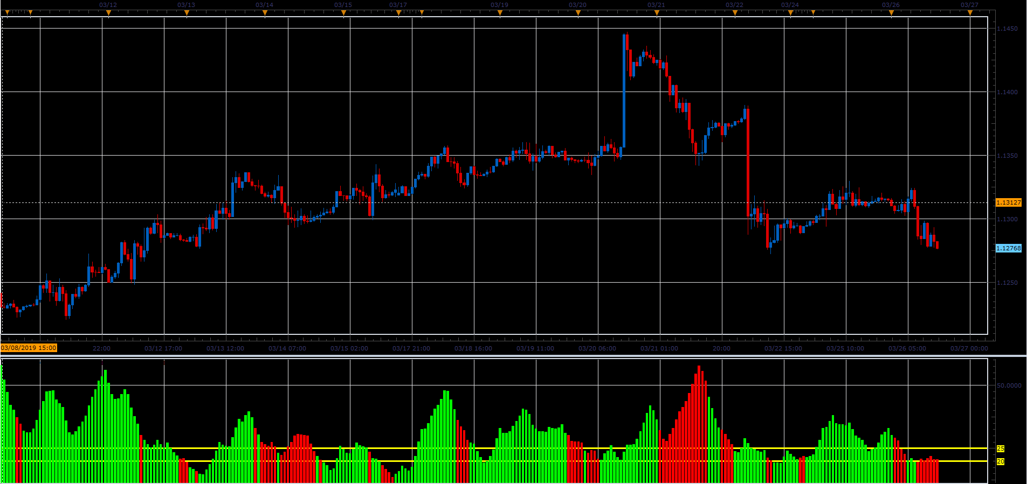
Task: Select the 03/17 21:00 time label
Action: point(411,348)
